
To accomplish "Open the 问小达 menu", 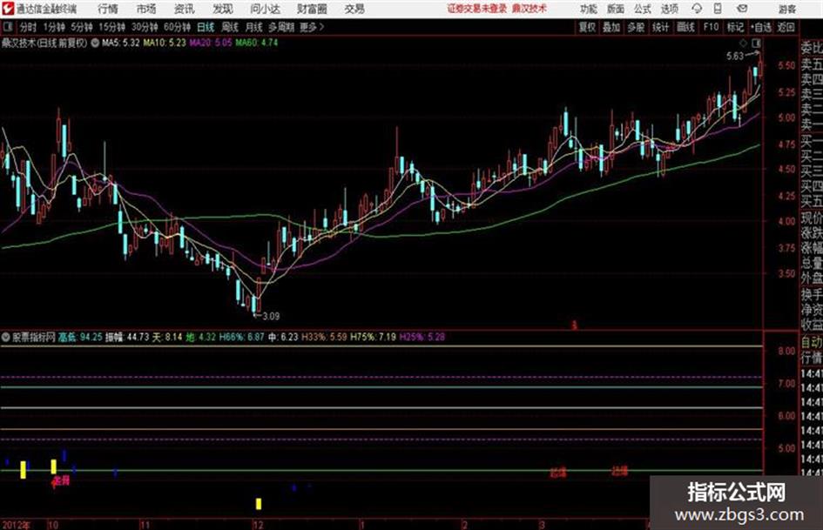I will tap(265, 9).
